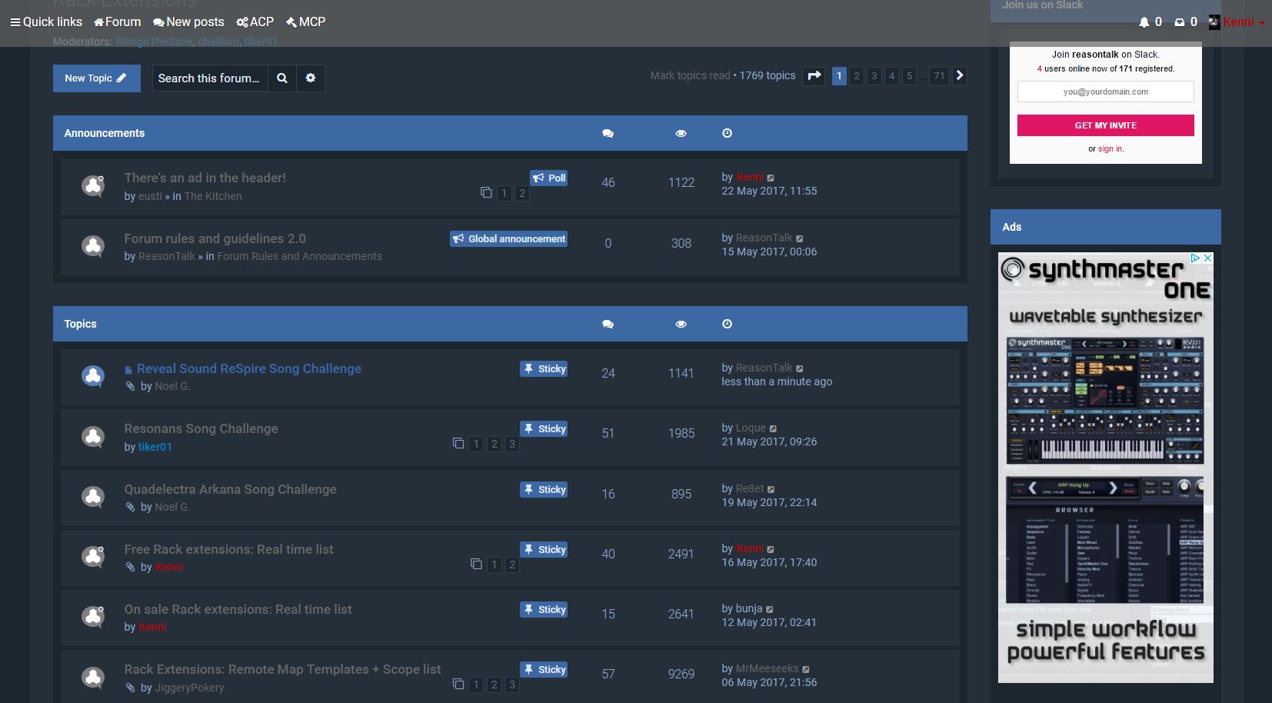Open Reveal Sound ReSpire Song Challenge topic
Screen dimensions: 1272x703
[249, 368]
